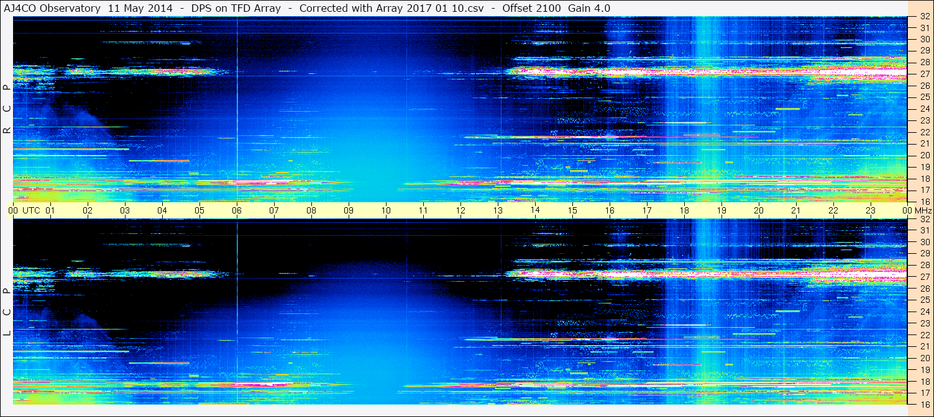Click "DPS on TFD Array" in the header
Viewport: 934px width, 417px height.
(x=237, y=9)
